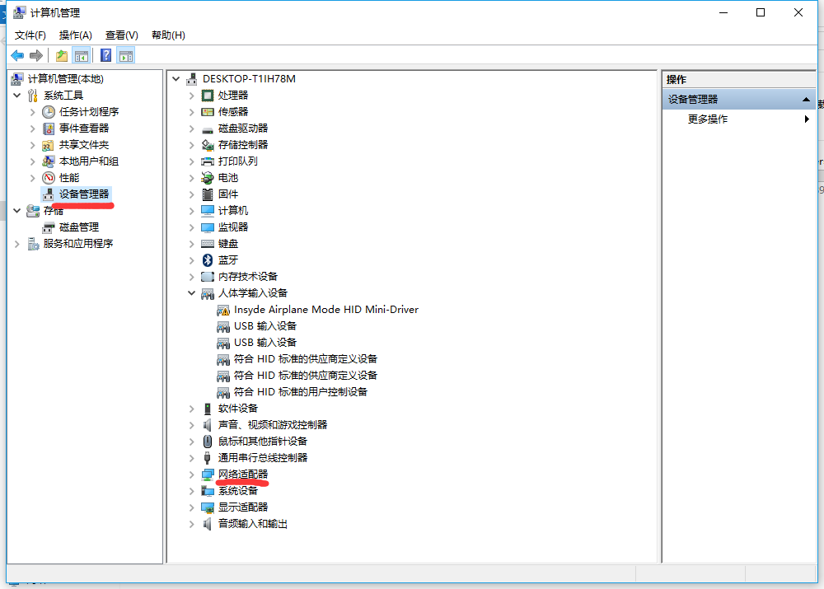Image resolution: width=824 pixels, height=589 pixels.
Task: Click the Up one level folder icon
Action: [x=62, y=55]
